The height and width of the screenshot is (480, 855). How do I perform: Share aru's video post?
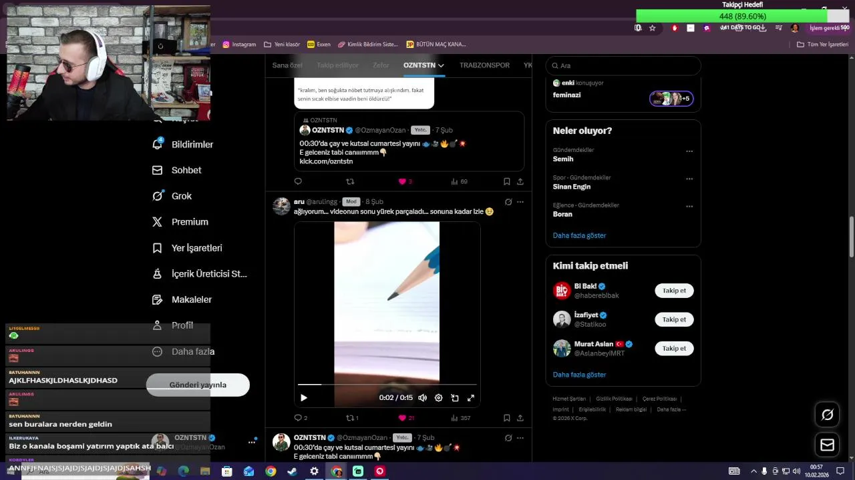point(520,418)
